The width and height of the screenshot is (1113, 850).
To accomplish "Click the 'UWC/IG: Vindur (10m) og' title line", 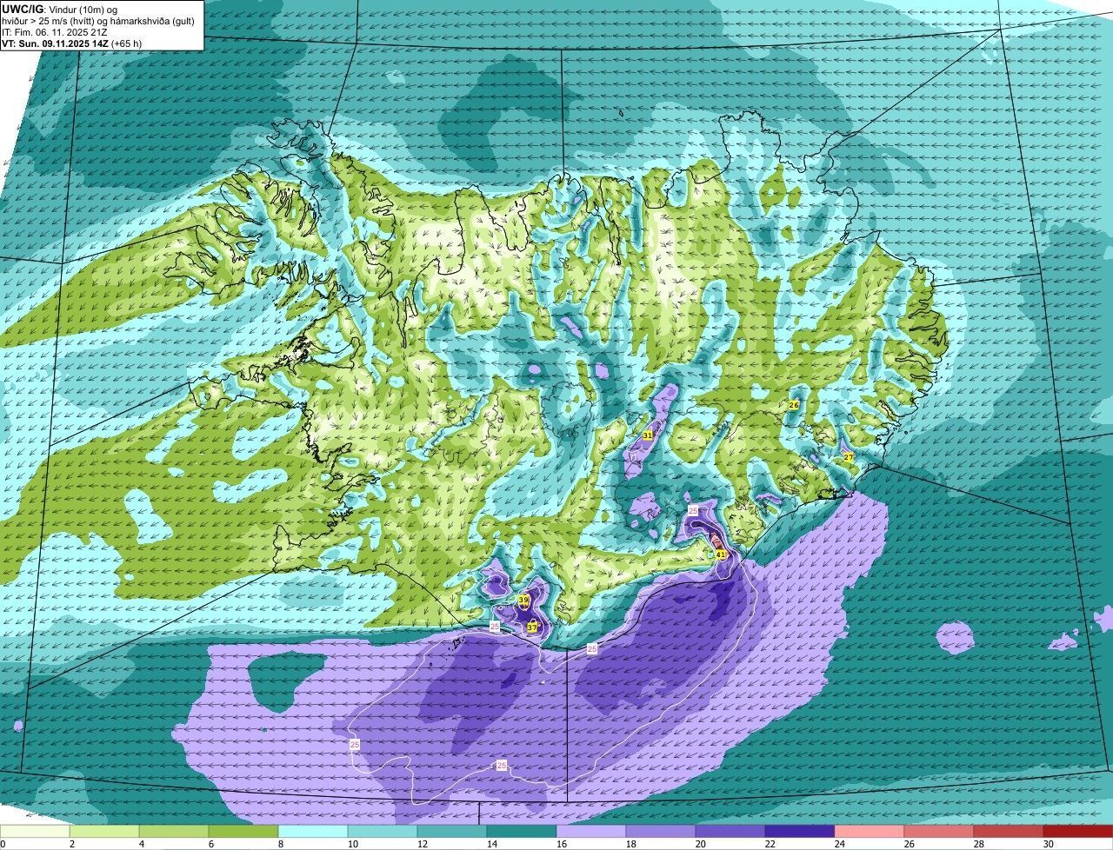I will (57, 9).
